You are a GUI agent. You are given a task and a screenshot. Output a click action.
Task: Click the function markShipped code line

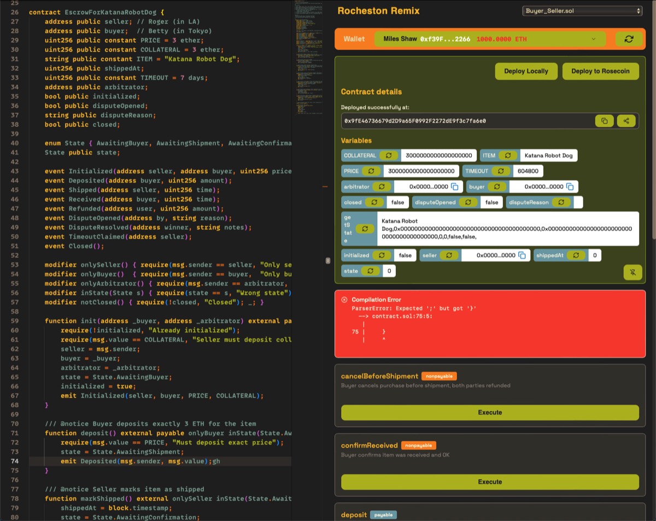(x=168, y=499)
